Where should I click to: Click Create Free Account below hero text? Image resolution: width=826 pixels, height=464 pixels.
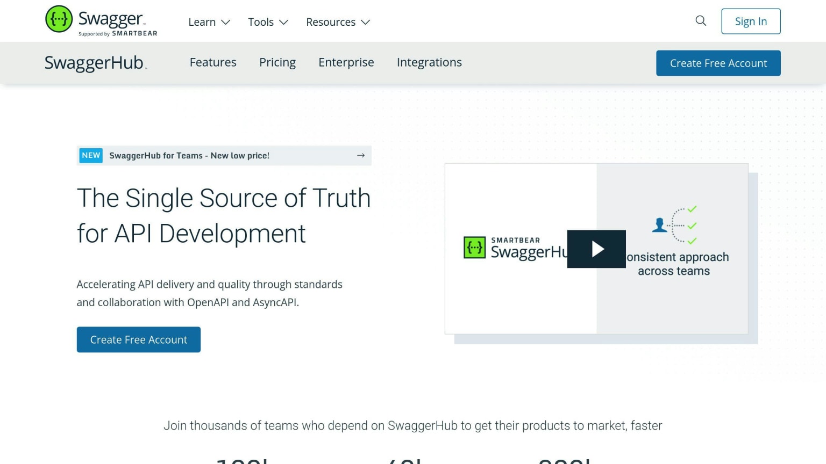139,339
